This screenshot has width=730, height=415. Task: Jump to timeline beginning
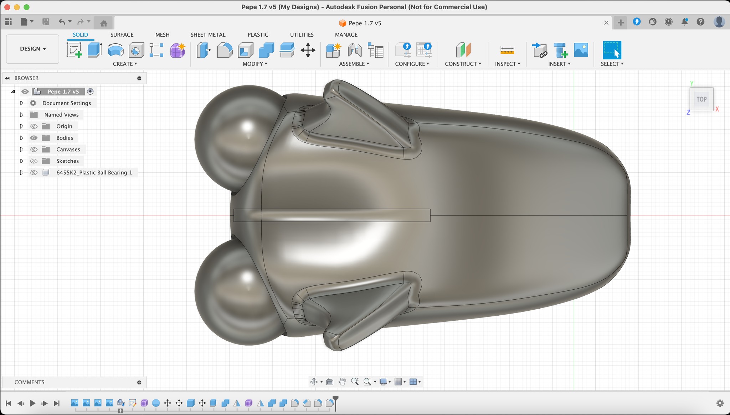(x=9, y=403)
